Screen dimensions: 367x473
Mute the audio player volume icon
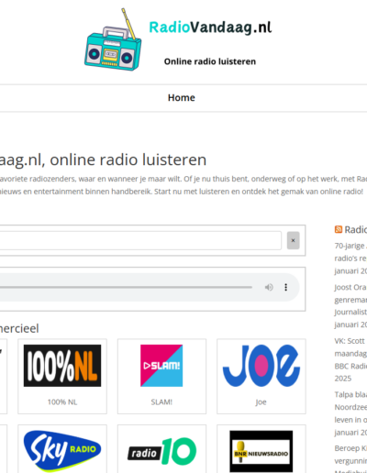coord(269,287)
